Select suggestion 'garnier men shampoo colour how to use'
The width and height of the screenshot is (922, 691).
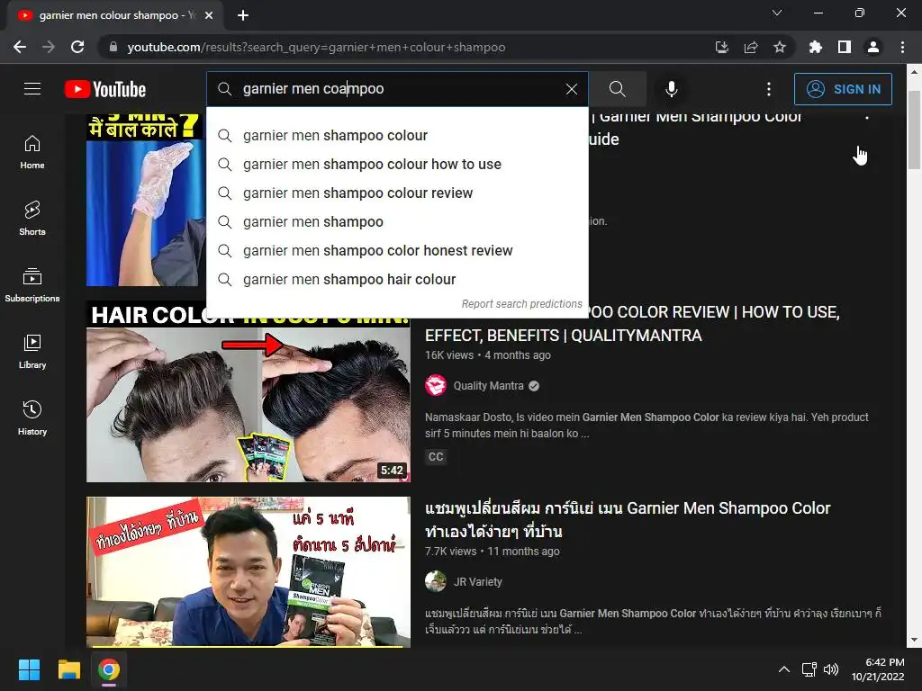(x=397, y=164)
